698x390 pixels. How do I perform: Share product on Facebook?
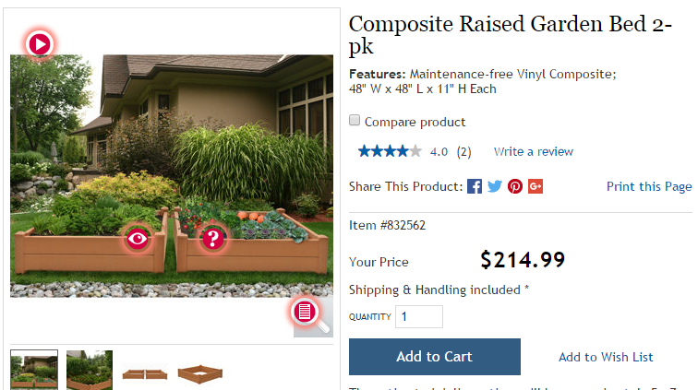475,186
